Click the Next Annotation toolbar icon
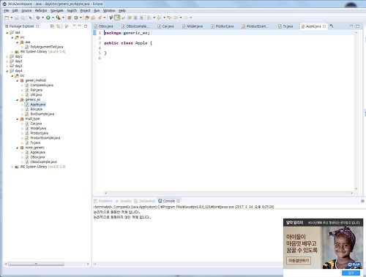 pyautogui.click(x=149, y=18)
